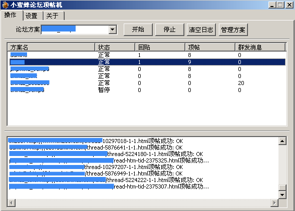Clear the log with 清空日志
The width and height of the screenshot is (295, 211).
pos(201,29)
